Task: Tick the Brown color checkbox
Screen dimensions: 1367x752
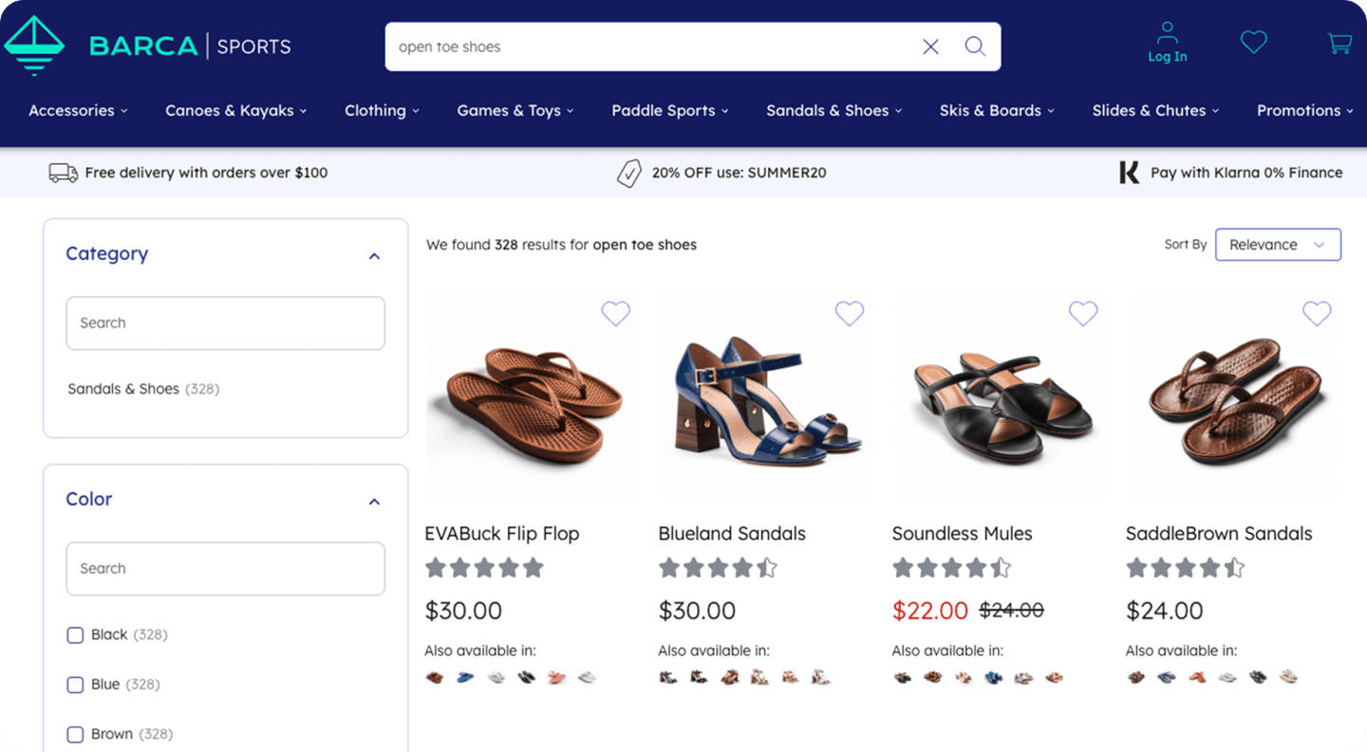Action: coord(75,734)
